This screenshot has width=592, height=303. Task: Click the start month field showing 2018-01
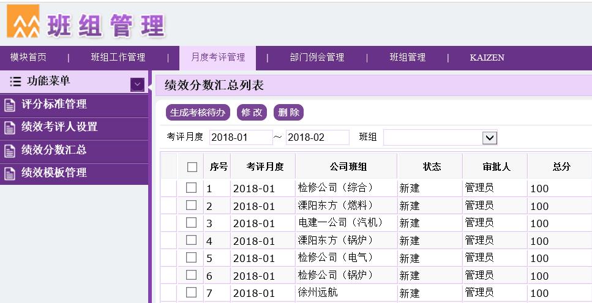240,138
